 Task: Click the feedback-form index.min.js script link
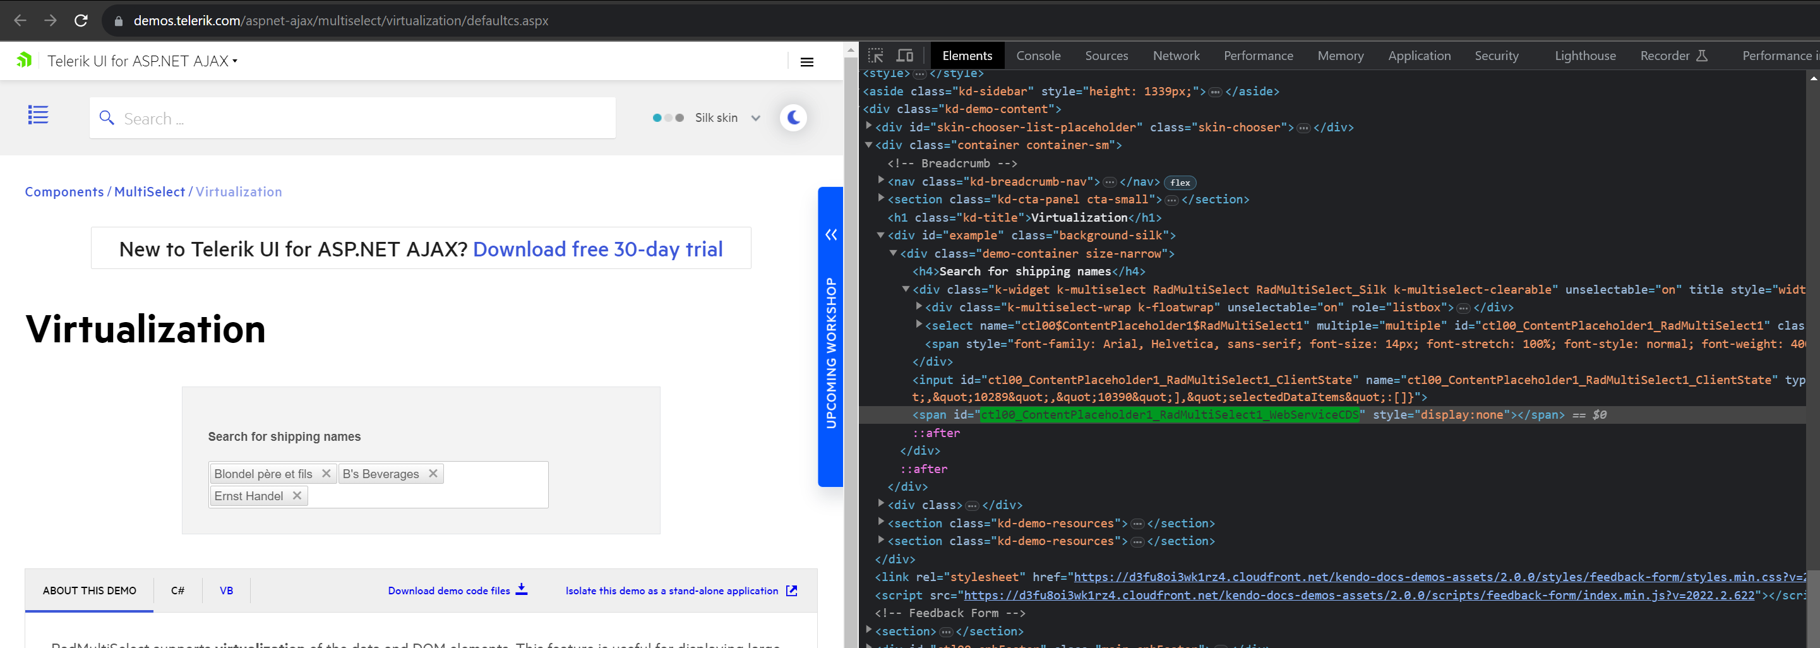point(1358,595)
